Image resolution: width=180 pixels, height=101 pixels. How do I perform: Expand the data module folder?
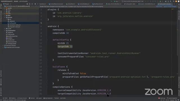coord(5,16)
